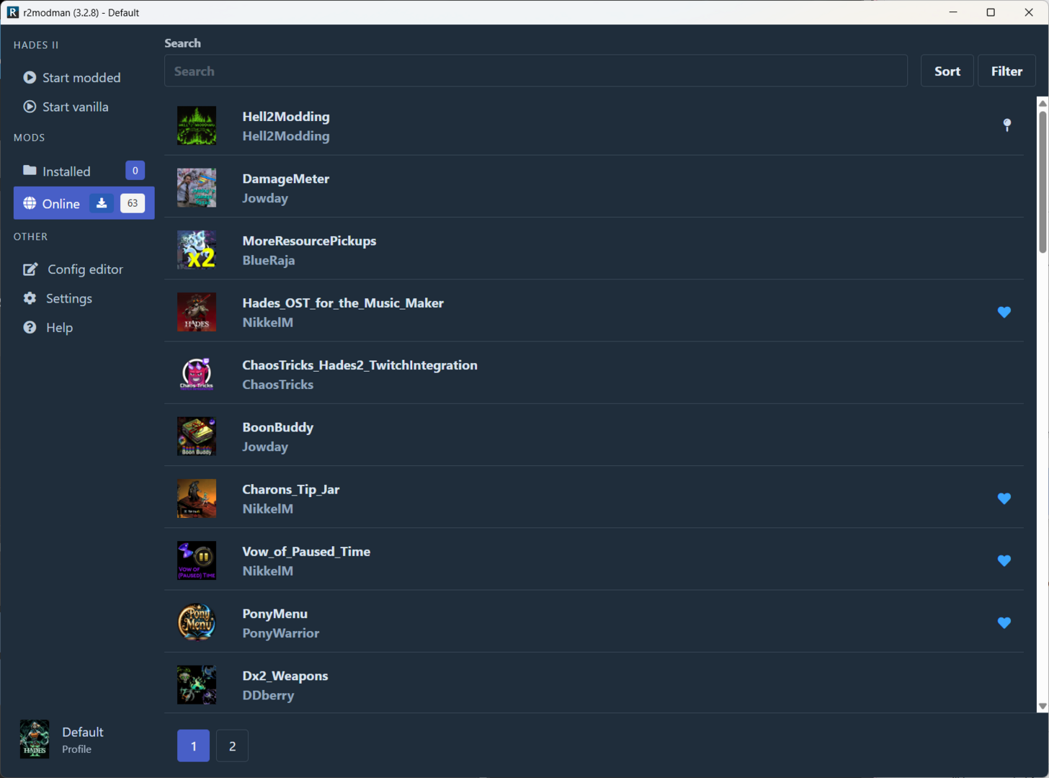1049x778 pixels.
Task: Click the Vow_of_Paused_Time title
Action: tap(306, 551)
